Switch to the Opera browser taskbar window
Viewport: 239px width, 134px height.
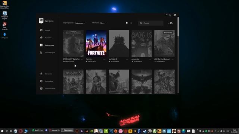coord(55,130)
